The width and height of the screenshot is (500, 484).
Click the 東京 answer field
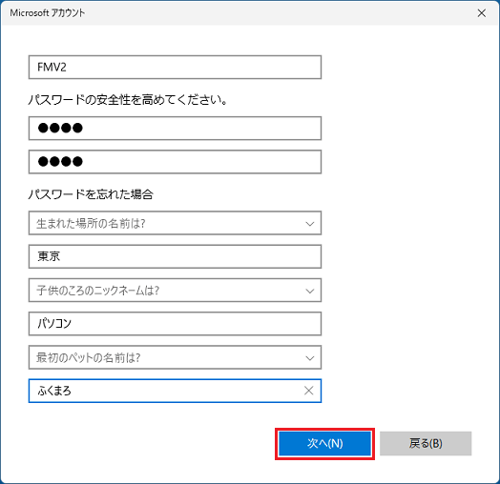(175, 256)
